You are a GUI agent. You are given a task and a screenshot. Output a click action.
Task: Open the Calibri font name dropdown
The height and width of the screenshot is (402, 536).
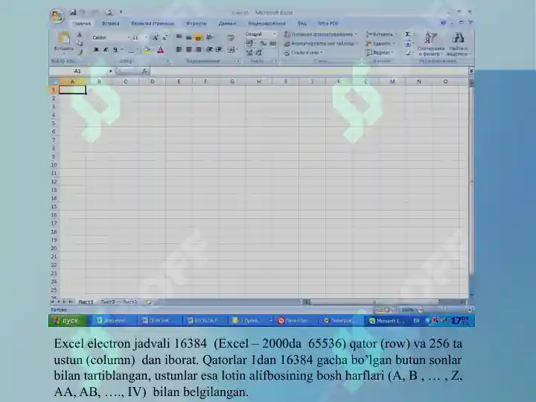pos(129,38)
